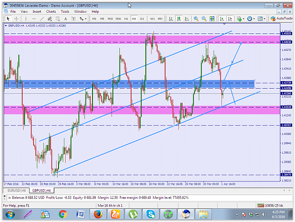Select the GBPUSD!,H4 chart tab
295x222 pixels.
pos(42,190)
